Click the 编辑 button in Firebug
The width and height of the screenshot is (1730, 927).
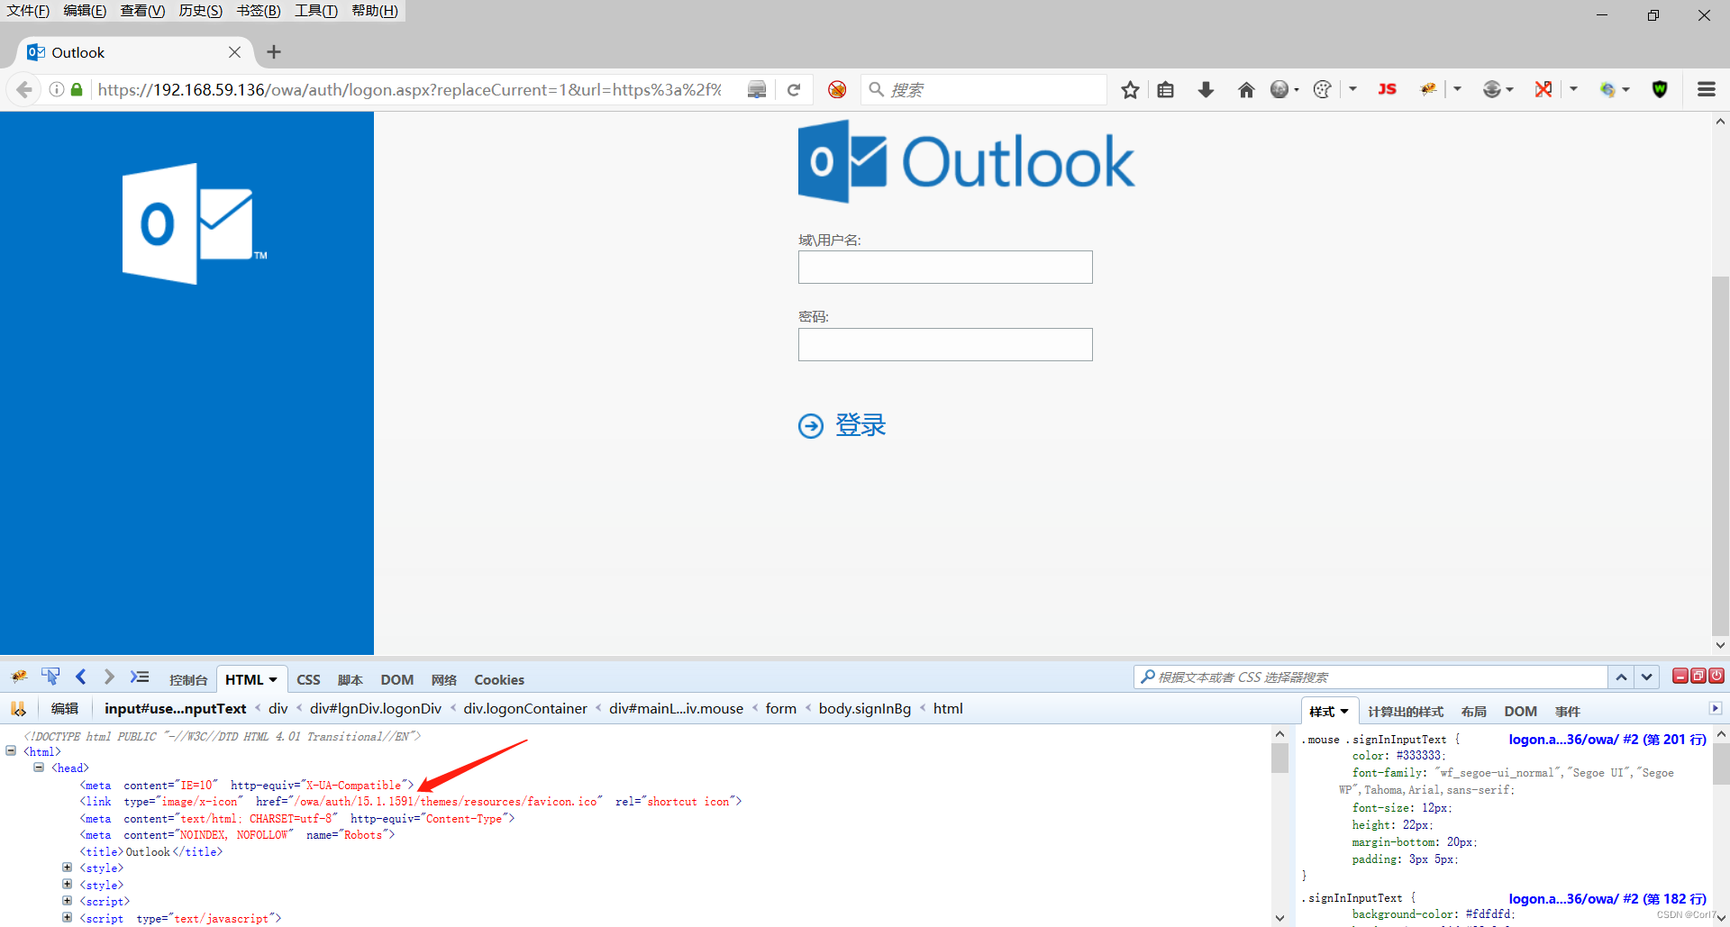[x=65, y=709]
